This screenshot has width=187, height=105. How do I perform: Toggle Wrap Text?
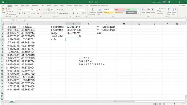(61, 10)
